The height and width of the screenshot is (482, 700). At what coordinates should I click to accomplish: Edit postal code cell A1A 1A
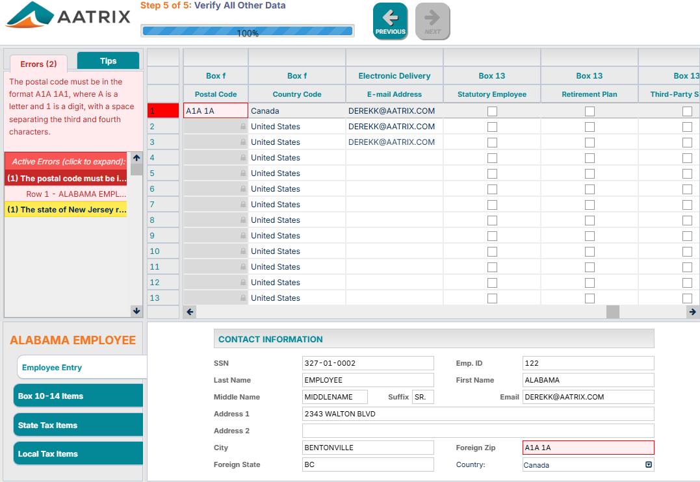pyautogui.click(x=216, y=110)
